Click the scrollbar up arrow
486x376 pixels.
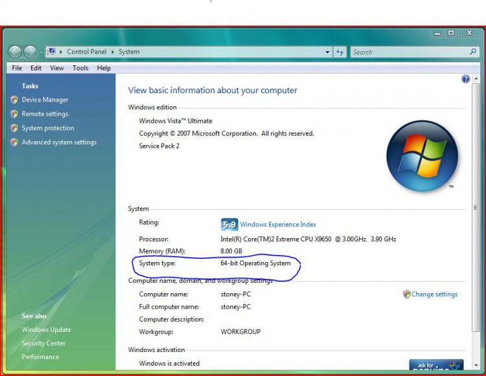tap(476, 78)
